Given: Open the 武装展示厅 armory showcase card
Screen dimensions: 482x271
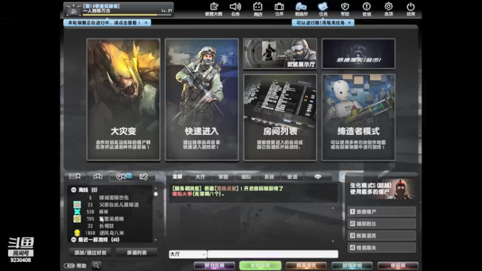Looking at the screenshot, I should click(280, 54).
